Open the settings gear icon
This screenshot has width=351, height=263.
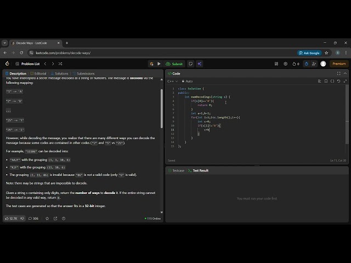coord(285,64)
